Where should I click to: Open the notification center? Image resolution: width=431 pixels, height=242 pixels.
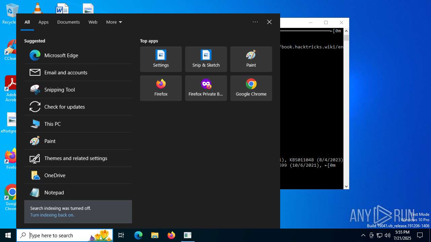pyautogui.click(x=420, y=235)
